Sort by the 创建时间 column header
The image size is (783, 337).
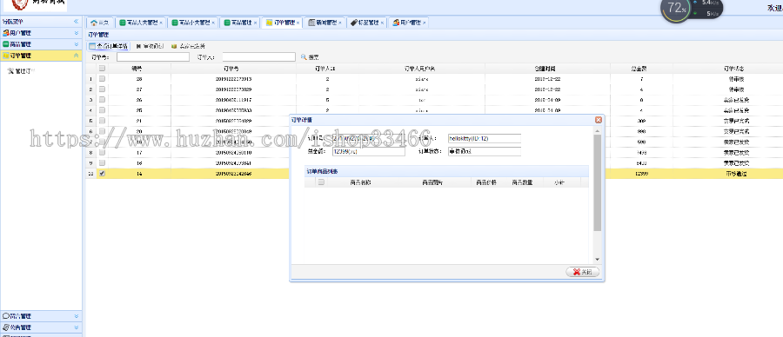[x=547, y=69]
